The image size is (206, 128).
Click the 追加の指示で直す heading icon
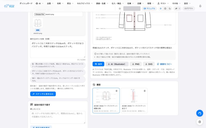32,105
